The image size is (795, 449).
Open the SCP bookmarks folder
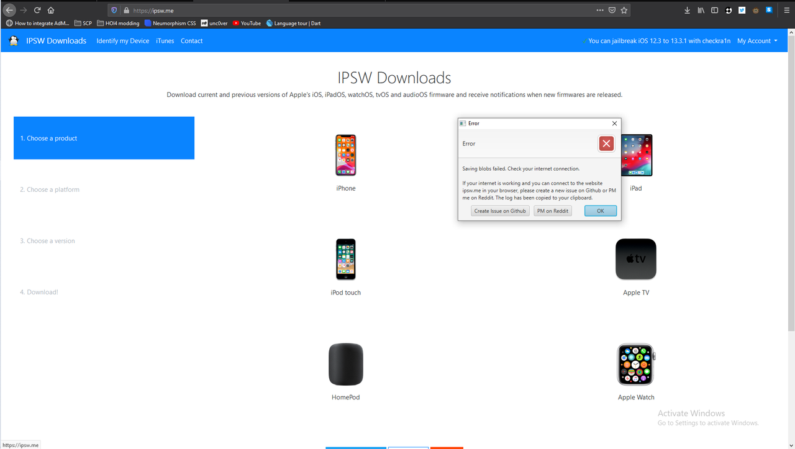[83, 24]
